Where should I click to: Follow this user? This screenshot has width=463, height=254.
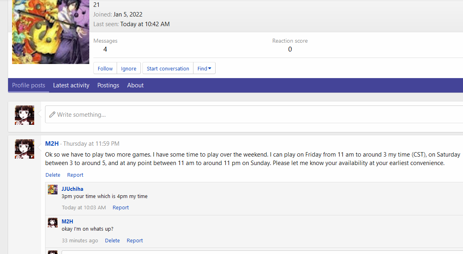click(105, 68)
